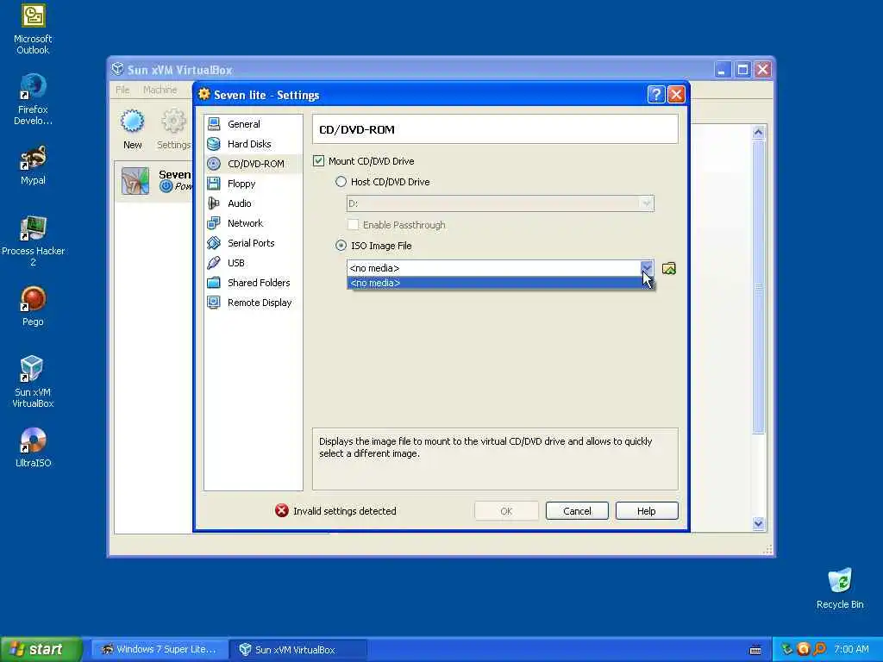
Task: Uncheck Mount CD/DVD Drive checkbox
Action: click(x=319, y=161)
